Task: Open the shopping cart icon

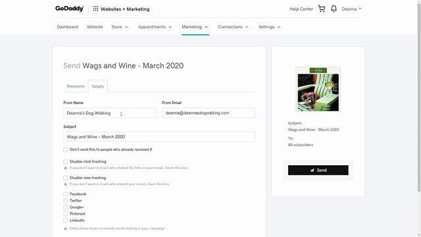Action: pos(322,9)
